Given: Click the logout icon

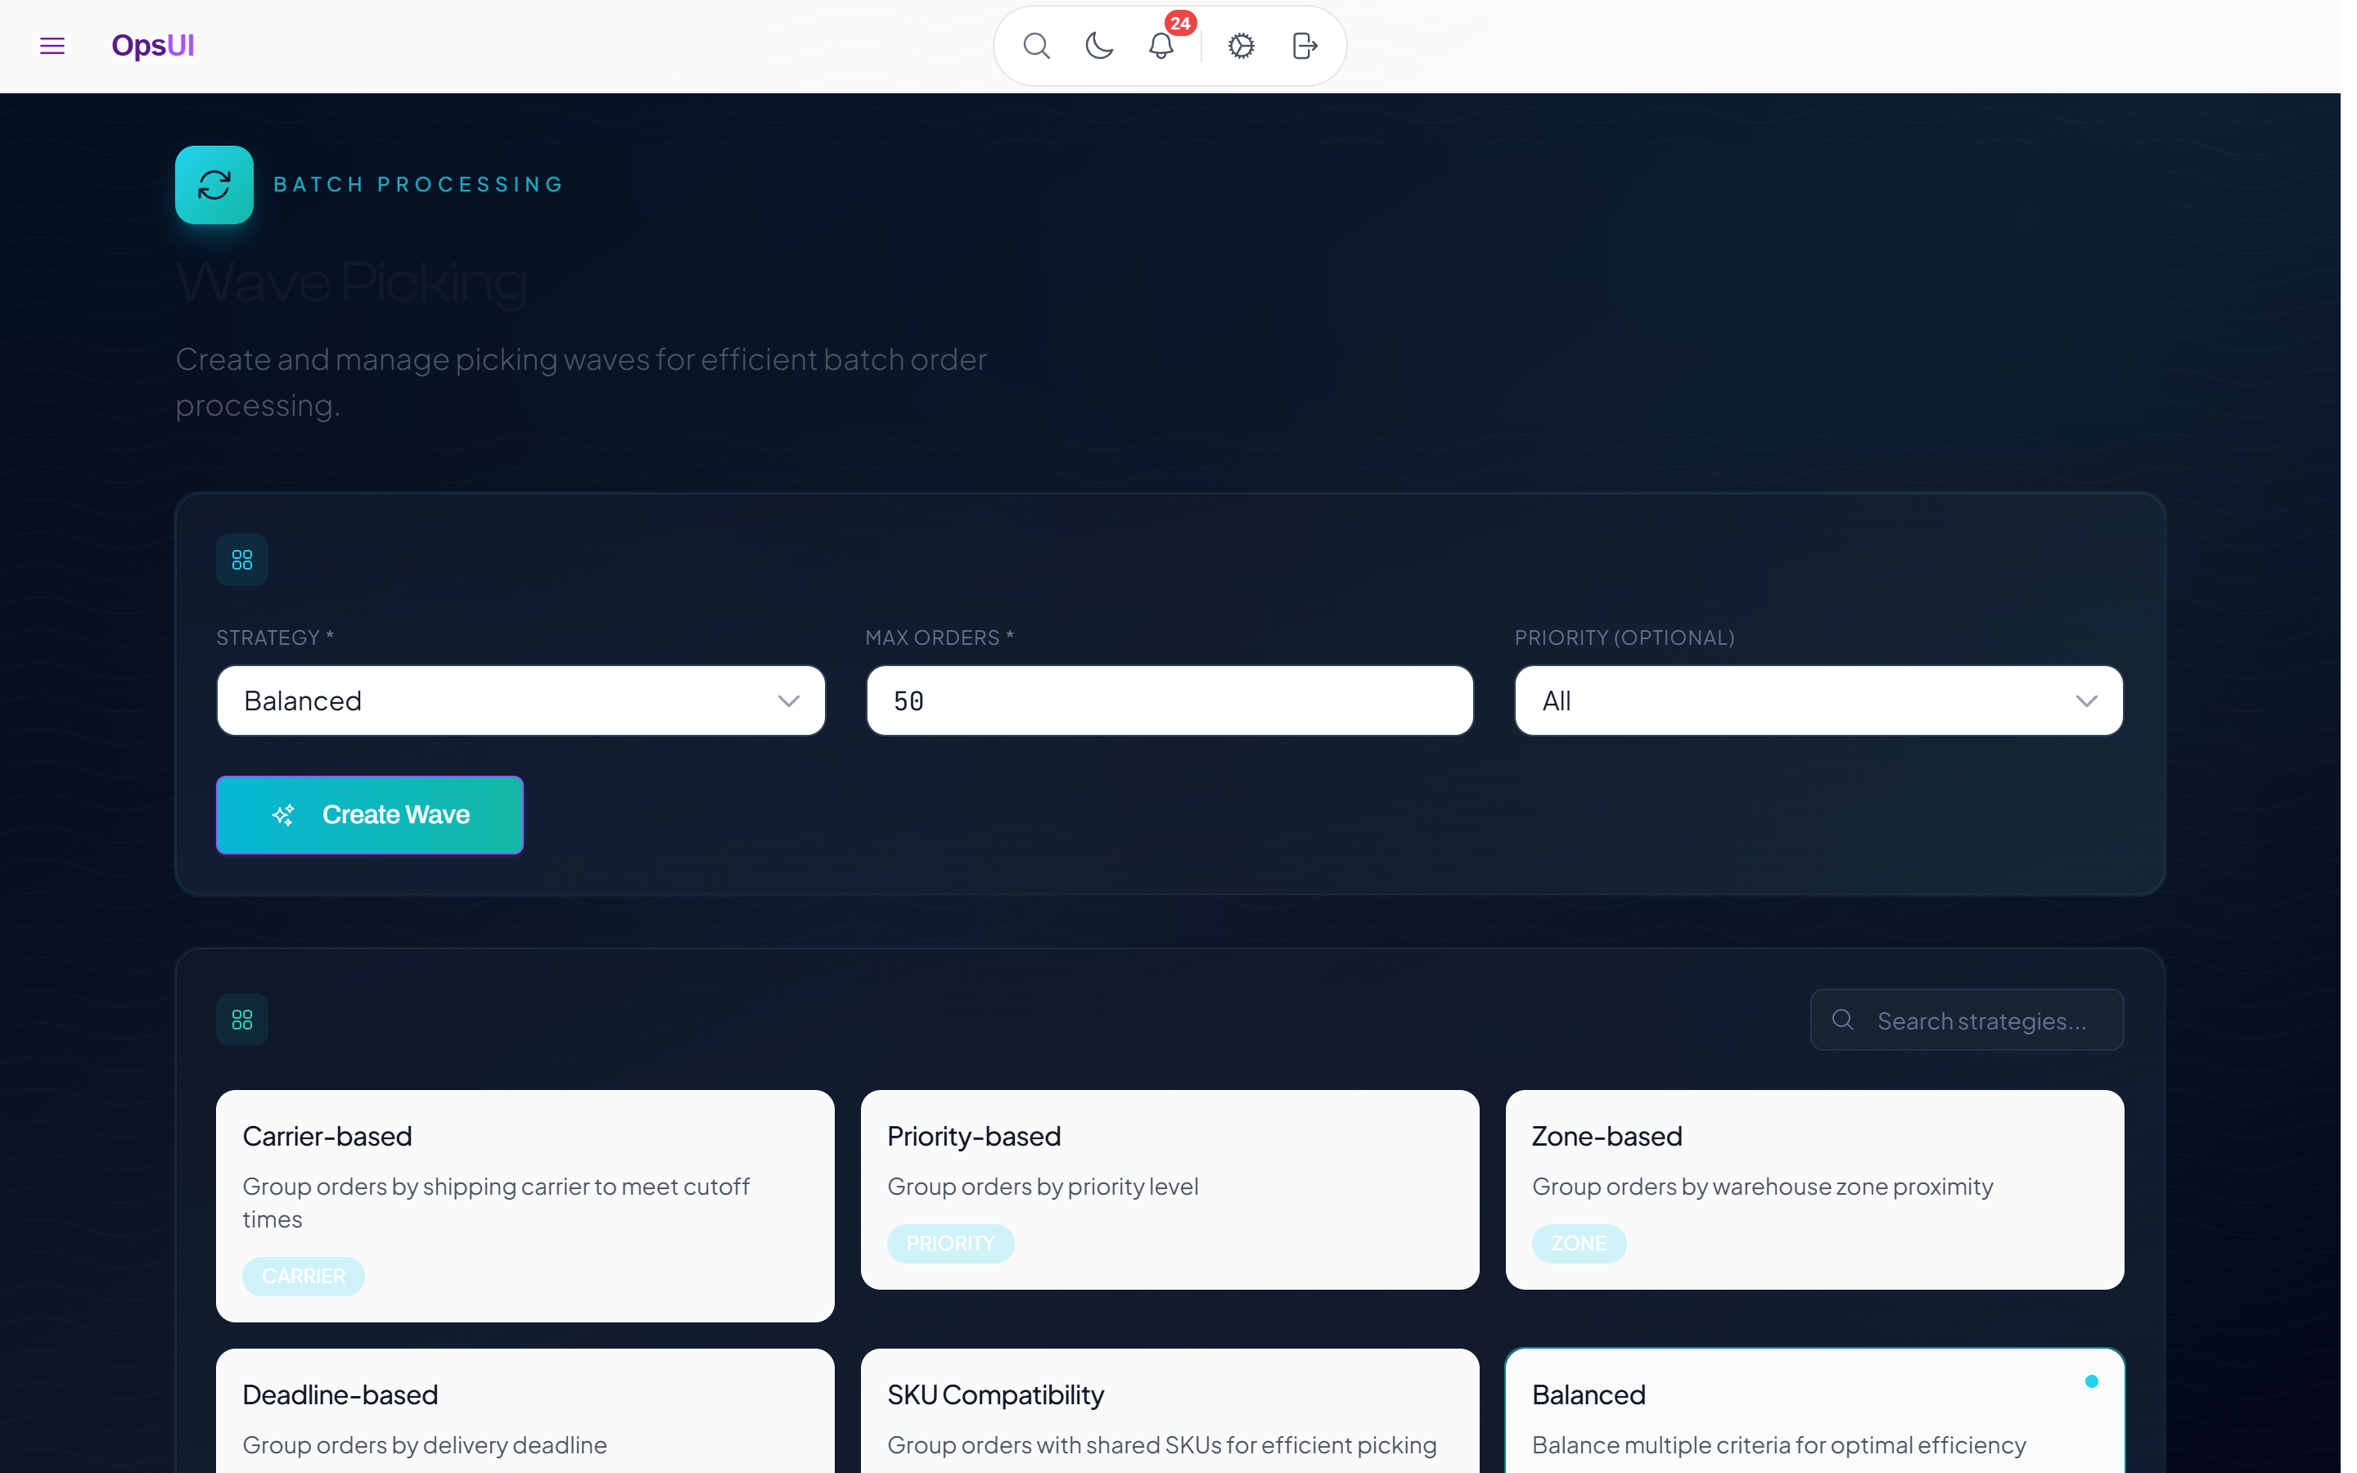Looking at the screenshot, I should click(1305, 46).
